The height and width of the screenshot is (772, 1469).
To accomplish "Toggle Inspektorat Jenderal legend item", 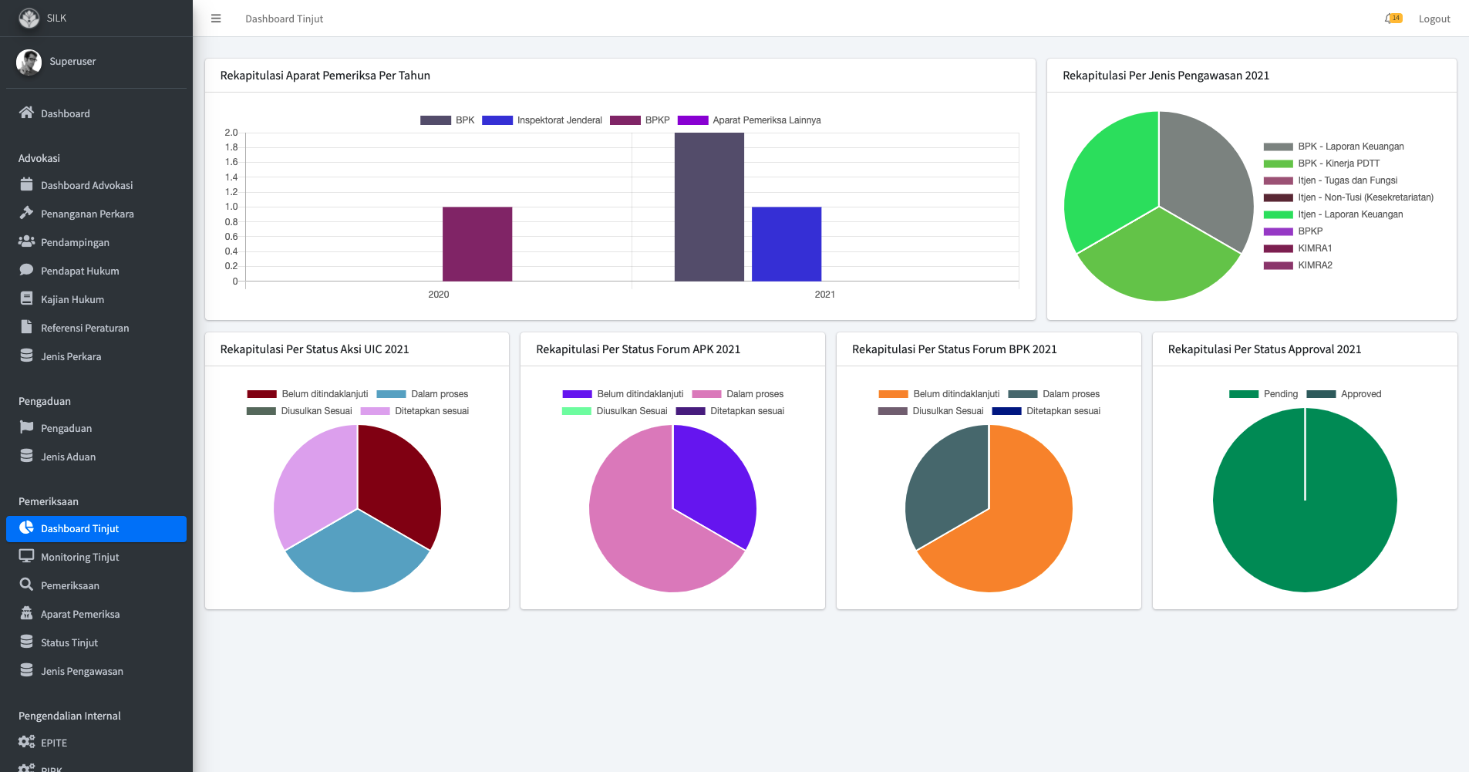I will point(542,120).
